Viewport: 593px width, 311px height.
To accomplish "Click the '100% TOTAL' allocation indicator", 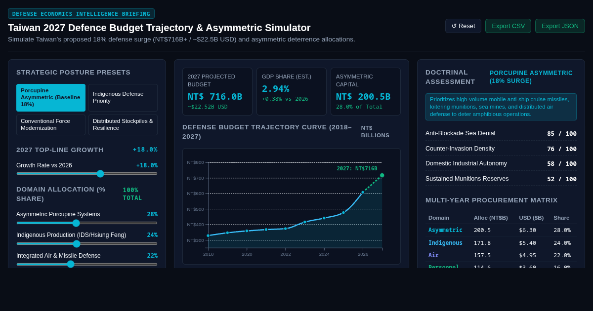I will (x=132, y=194).
